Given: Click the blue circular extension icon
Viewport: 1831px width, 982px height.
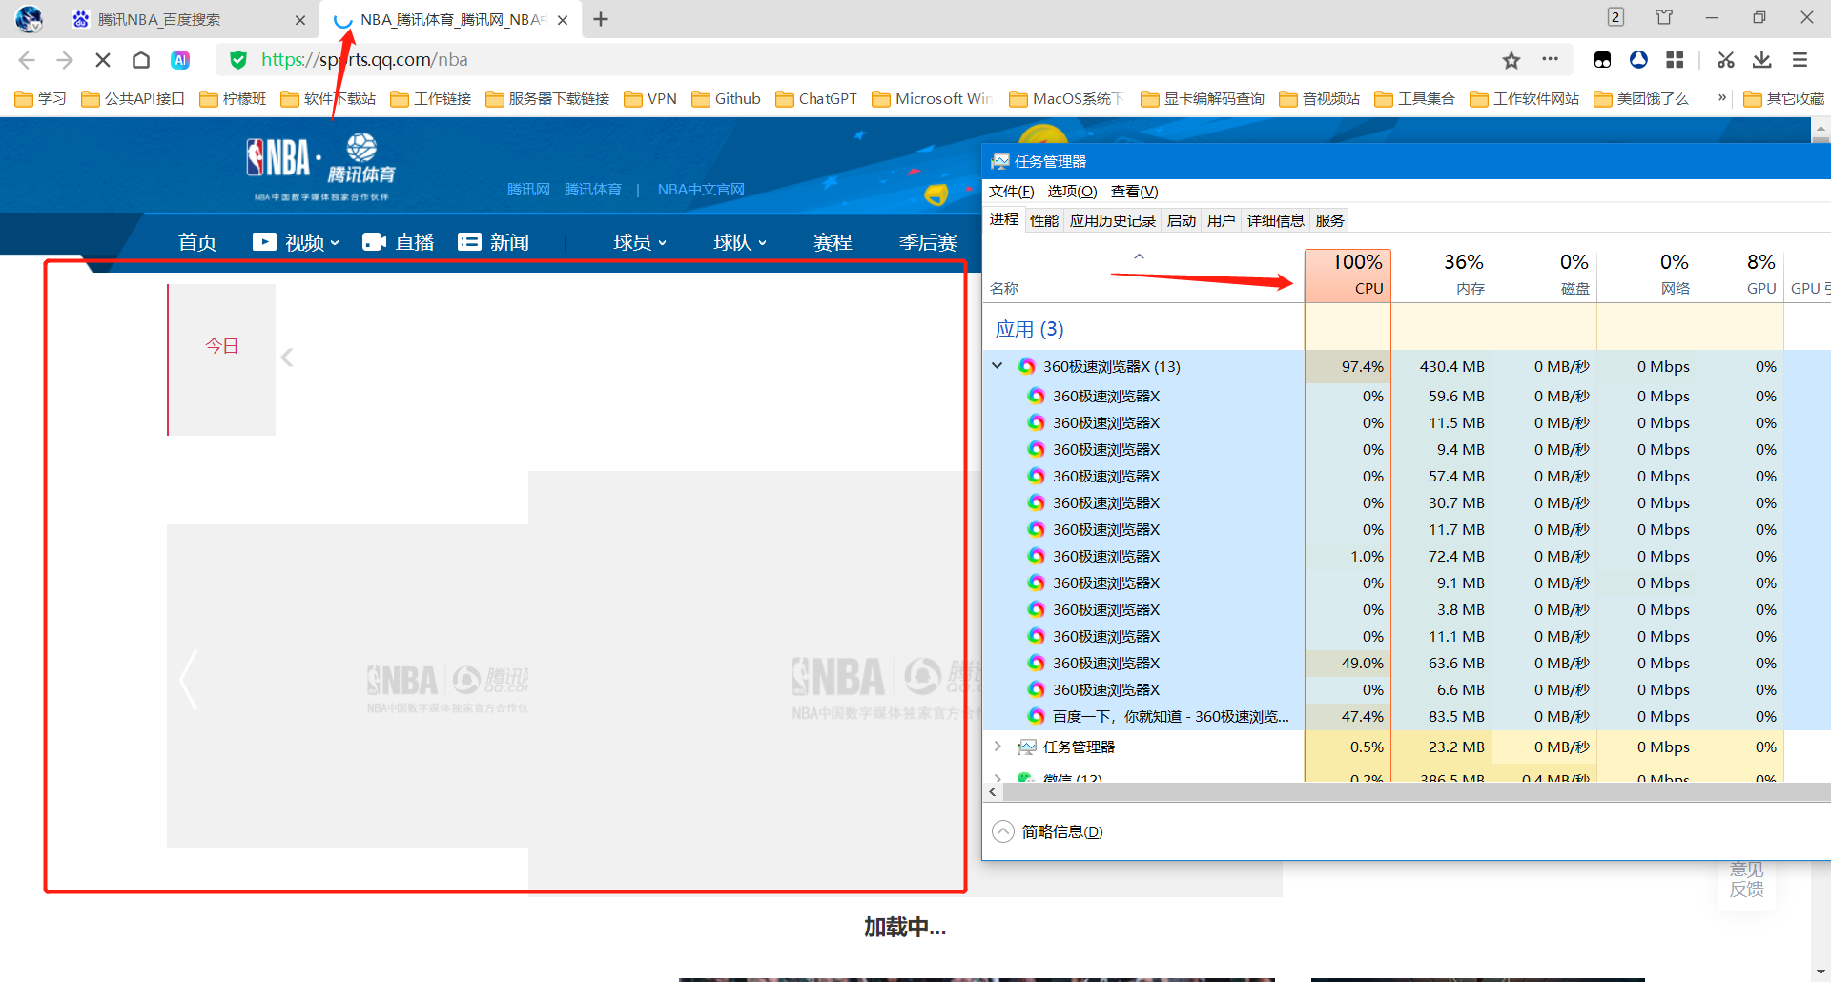Looking at the screenshot, I should pyautogui.click(x=1638, y=60).
